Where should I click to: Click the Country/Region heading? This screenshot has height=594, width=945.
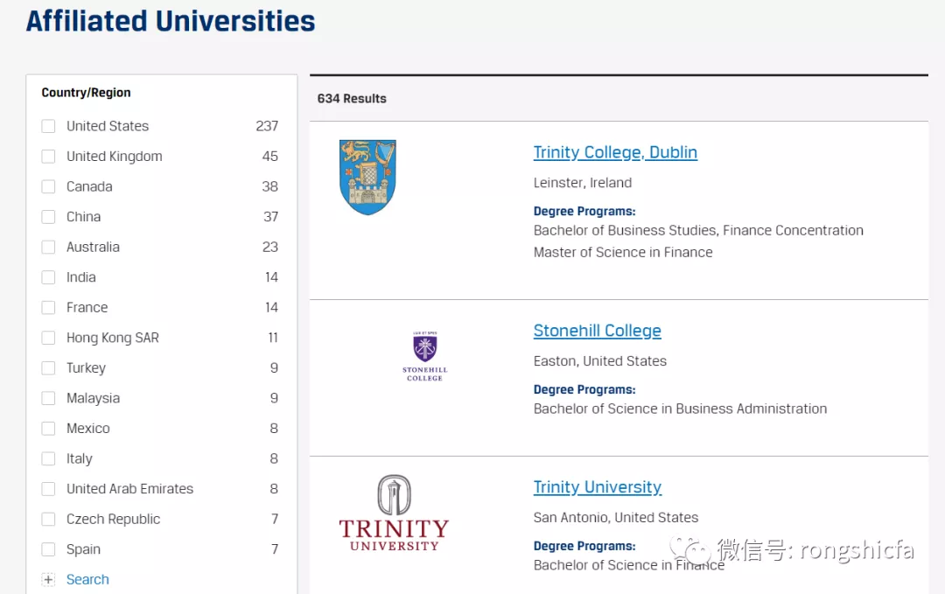click(x=86, y=93)
